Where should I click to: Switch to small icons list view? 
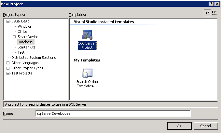pos(214,13)
